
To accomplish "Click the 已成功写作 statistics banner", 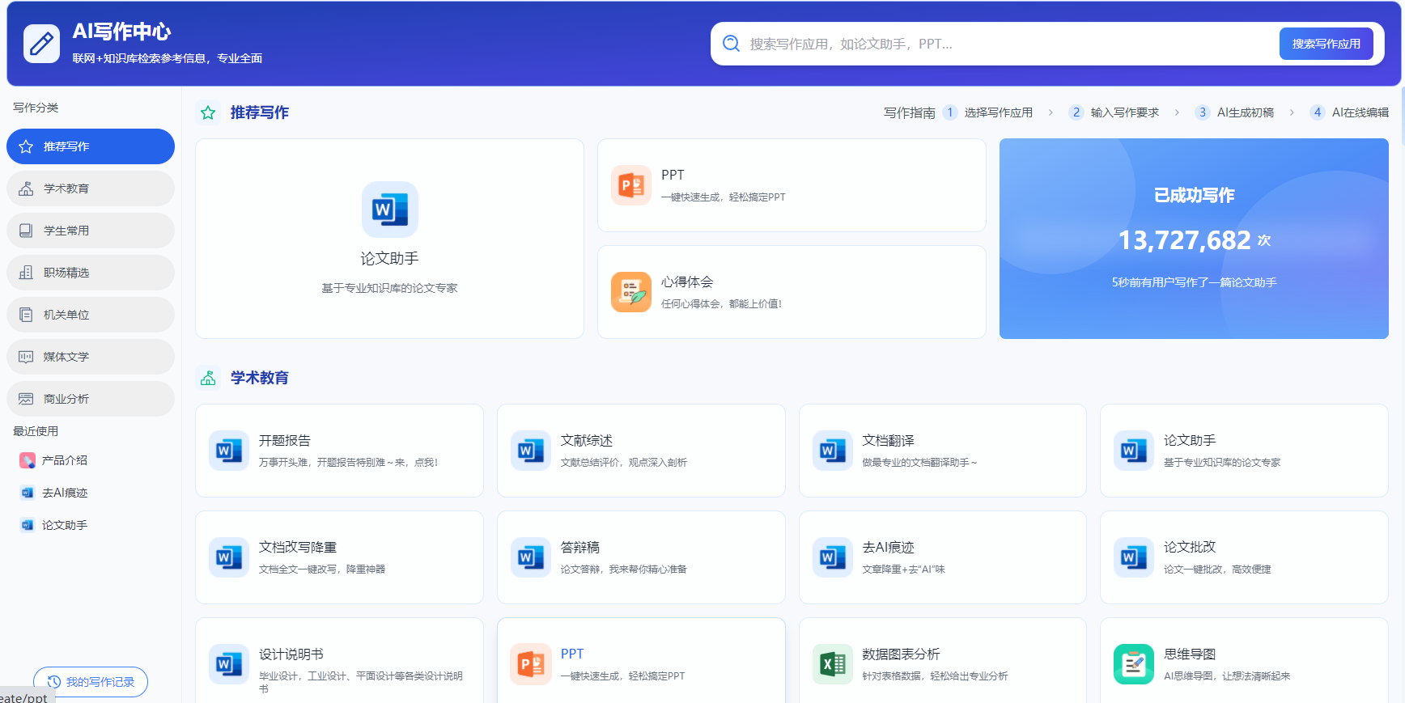I will tap(1194, 239).
